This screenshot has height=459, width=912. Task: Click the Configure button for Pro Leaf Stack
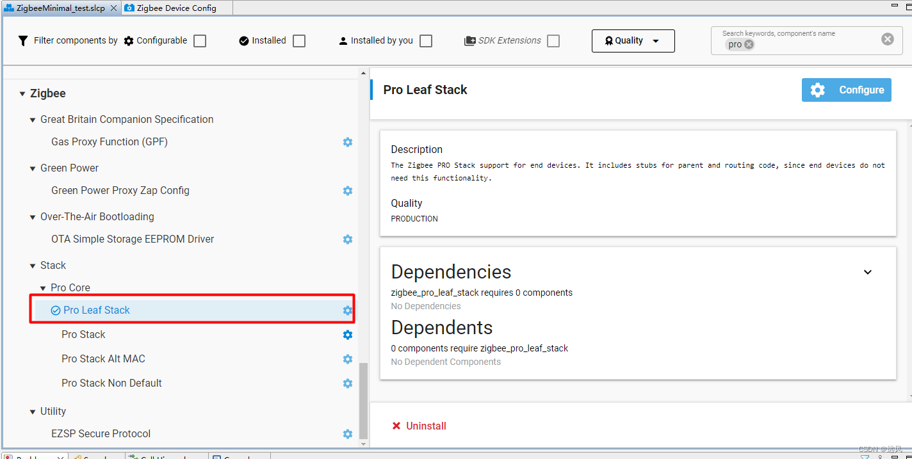click(846, 90)
